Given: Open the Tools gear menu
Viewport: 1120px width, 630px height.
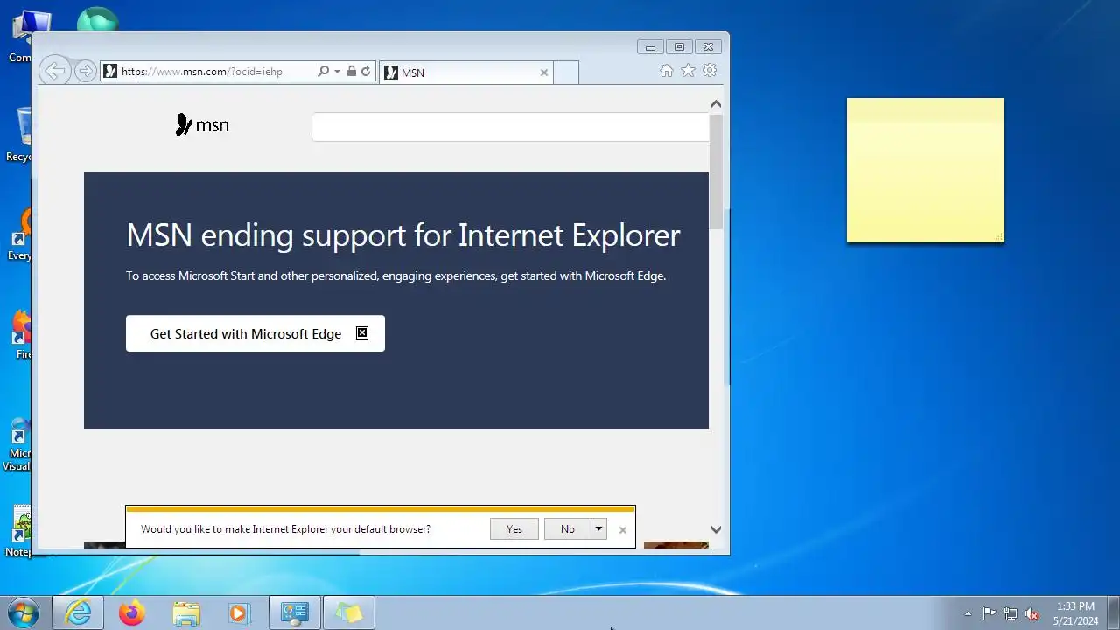Looking at the screenshot, I should [710, 71].
